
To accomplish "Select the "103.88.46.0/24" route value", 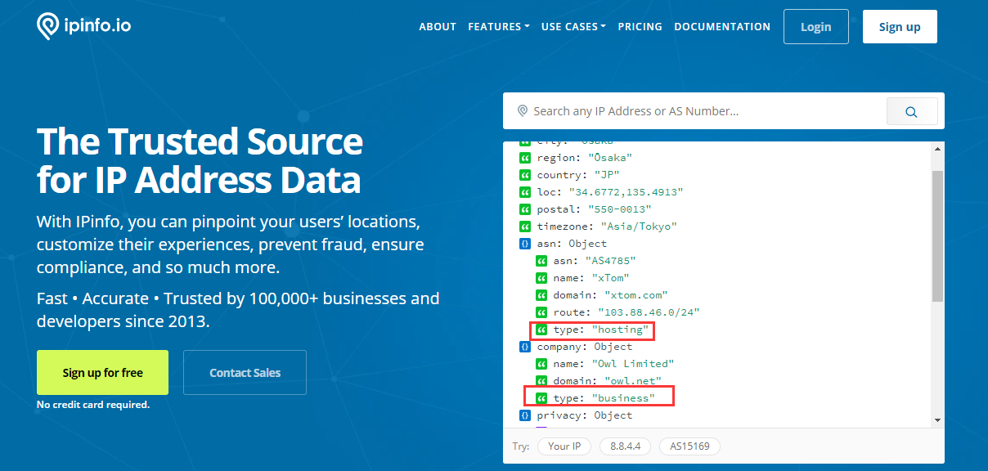I will click(x=649, y=312).
